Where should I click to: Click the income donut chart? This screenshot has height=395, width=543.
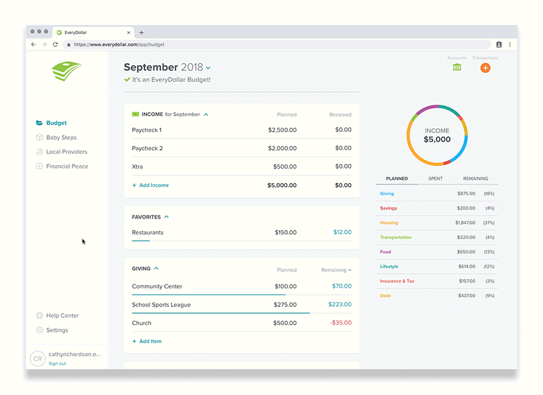437,135
